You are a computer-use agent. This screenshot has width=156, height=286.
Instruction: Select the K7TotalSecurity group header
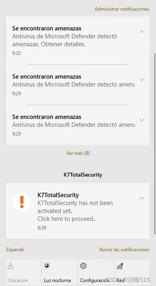point(83,175)
